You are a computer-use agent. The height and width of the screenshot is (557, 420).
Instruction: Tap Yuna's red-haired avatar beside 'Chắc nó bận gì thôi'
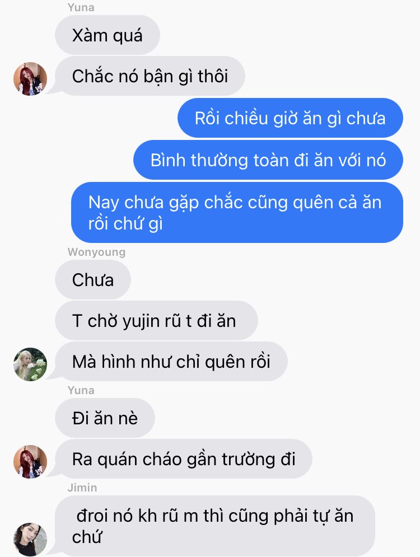coord(30,79)
